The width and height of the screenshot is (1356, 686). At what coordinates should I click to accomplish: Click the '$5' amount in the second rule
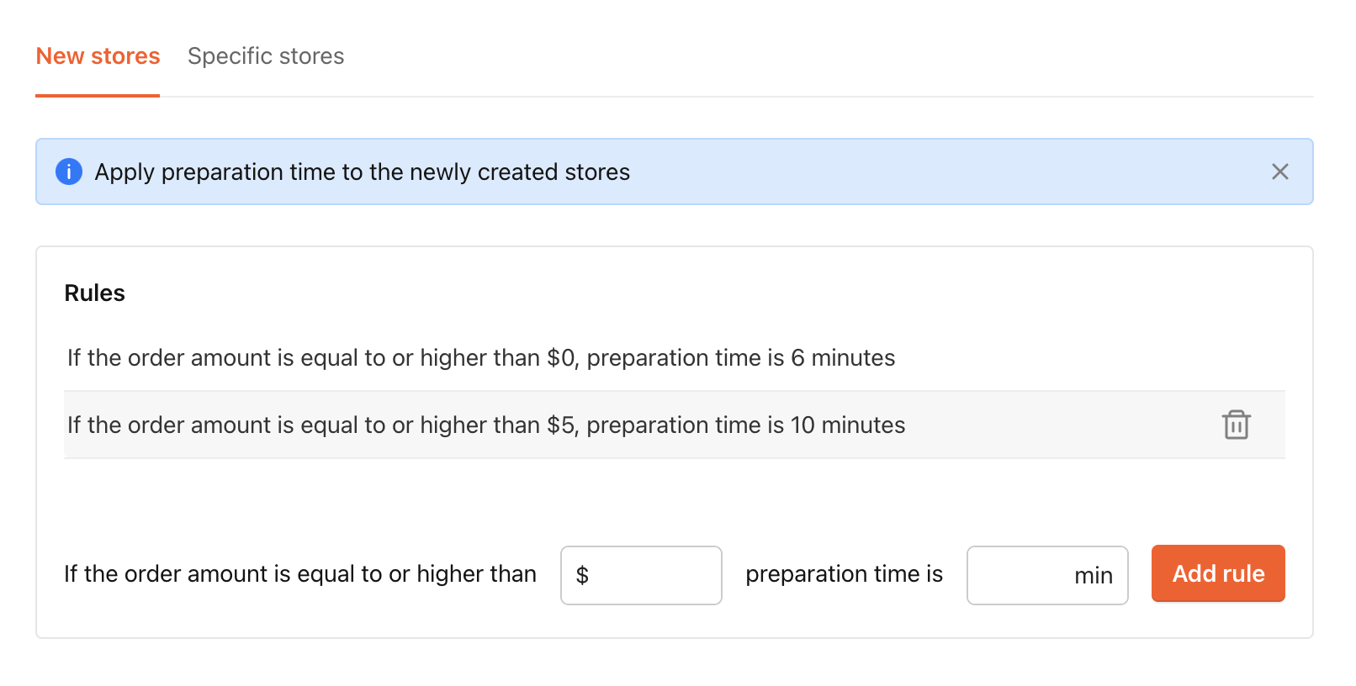tap(561, 425)
